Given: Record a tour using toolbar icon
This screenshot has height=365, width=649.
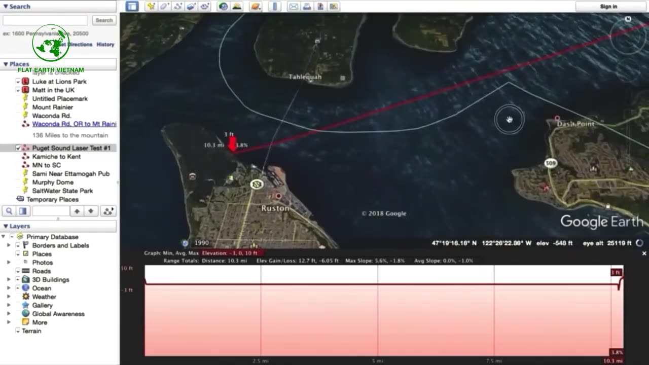Looking at the screenshot, I should (x=205, y=6).
